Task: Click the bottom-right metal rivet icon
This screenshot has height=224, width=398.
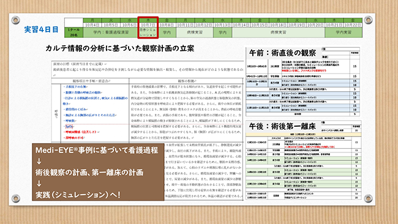Action: click(368, 198)
